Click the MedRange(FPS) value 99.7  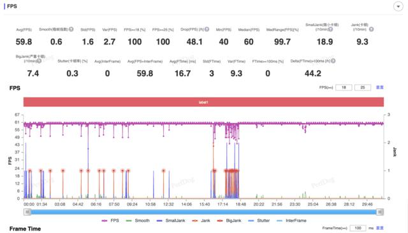coord(282,42)
